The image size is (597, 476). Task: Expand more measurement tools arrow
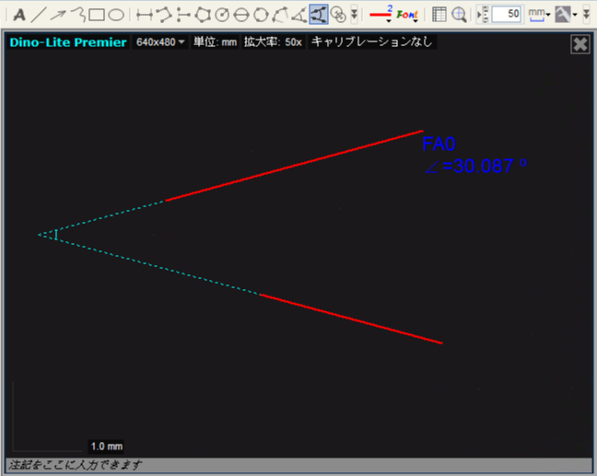tap(354, 15)
